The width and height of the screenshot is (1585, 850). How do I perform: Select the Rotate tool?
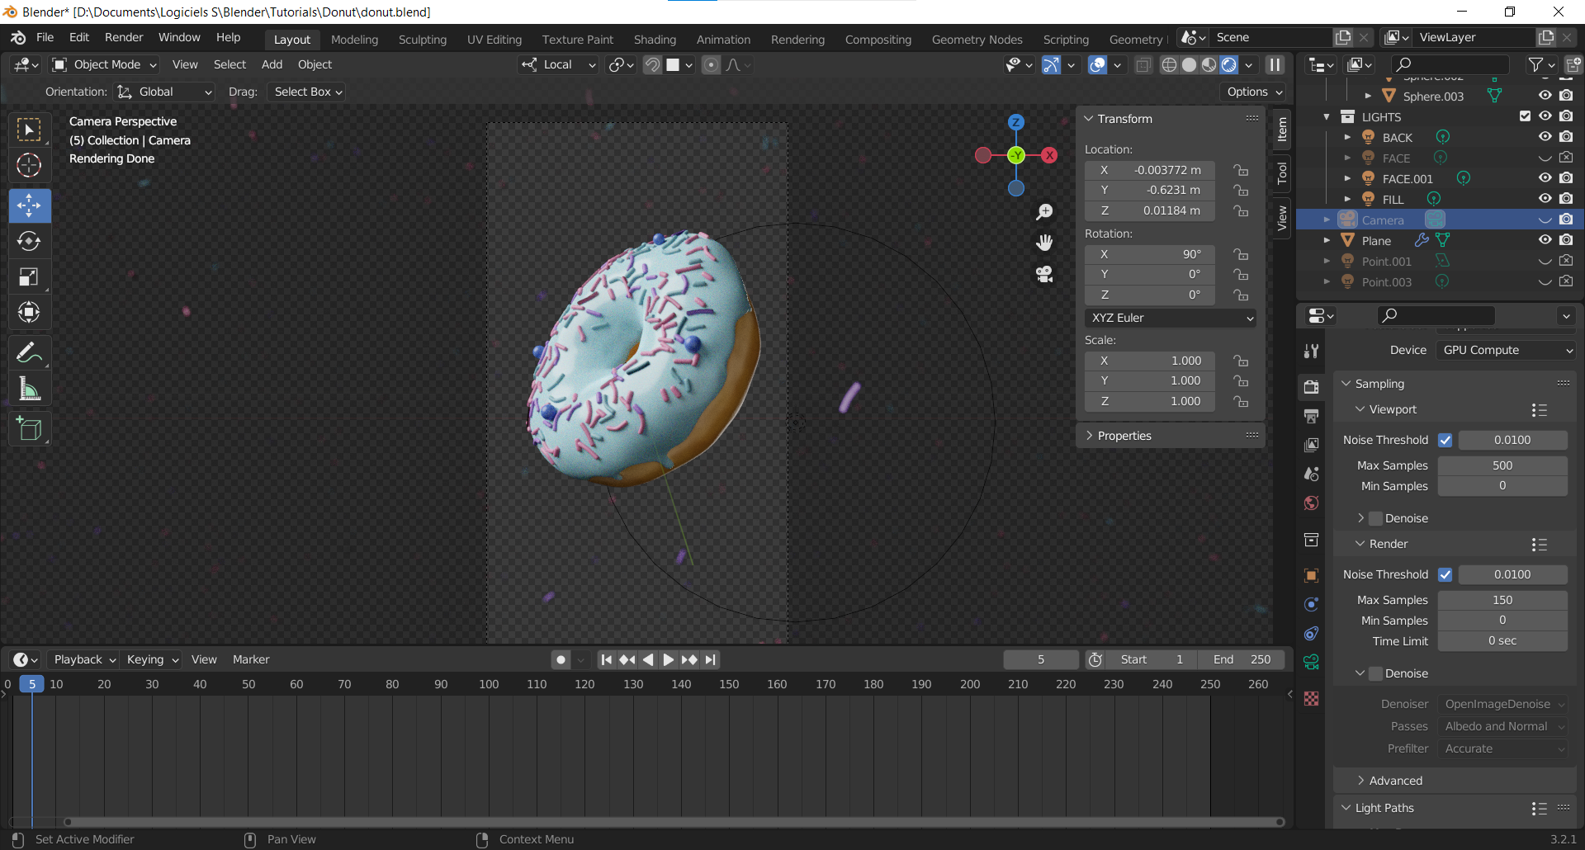click(30, 241)
